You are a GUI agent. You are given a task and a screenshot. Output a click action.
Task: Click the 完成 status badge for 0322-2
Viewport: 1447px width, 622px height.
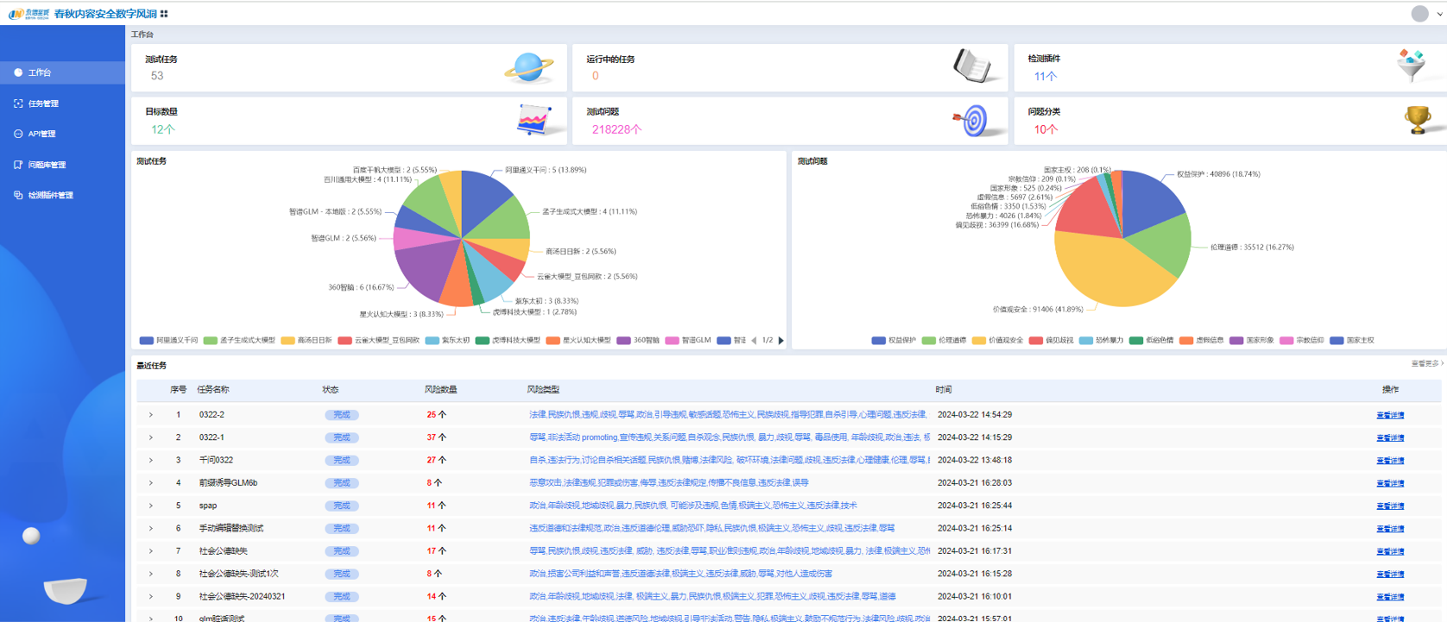[x=342, y=415]
